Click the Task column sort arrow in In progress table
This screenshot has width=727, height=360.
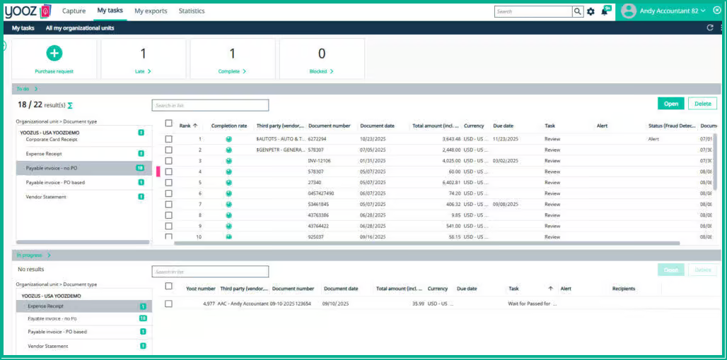(550, 288)
